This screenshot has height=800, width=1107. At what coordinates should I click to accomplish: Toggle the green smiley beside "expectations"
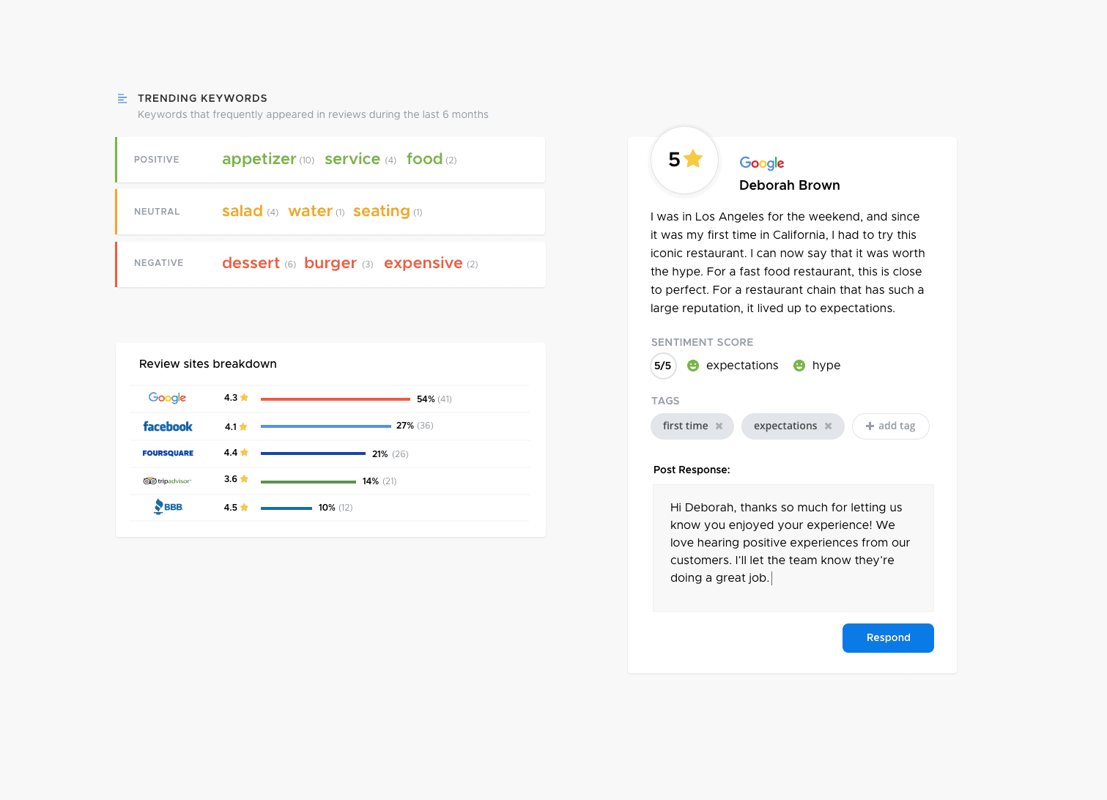coord(693,365)
